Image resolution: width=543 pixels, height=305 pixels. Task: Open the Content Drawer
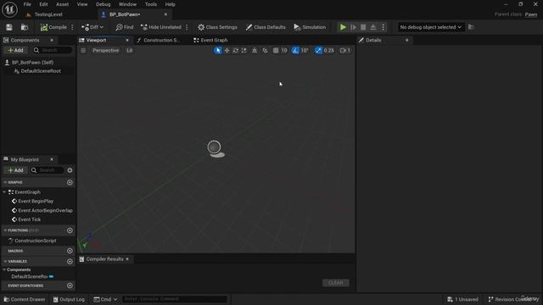pos(25,299)
